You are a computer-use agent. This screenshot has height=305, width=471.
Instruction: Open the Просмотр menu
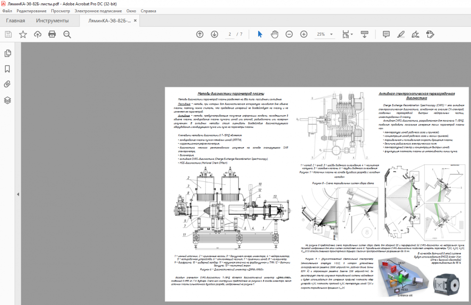coord(60,10)
